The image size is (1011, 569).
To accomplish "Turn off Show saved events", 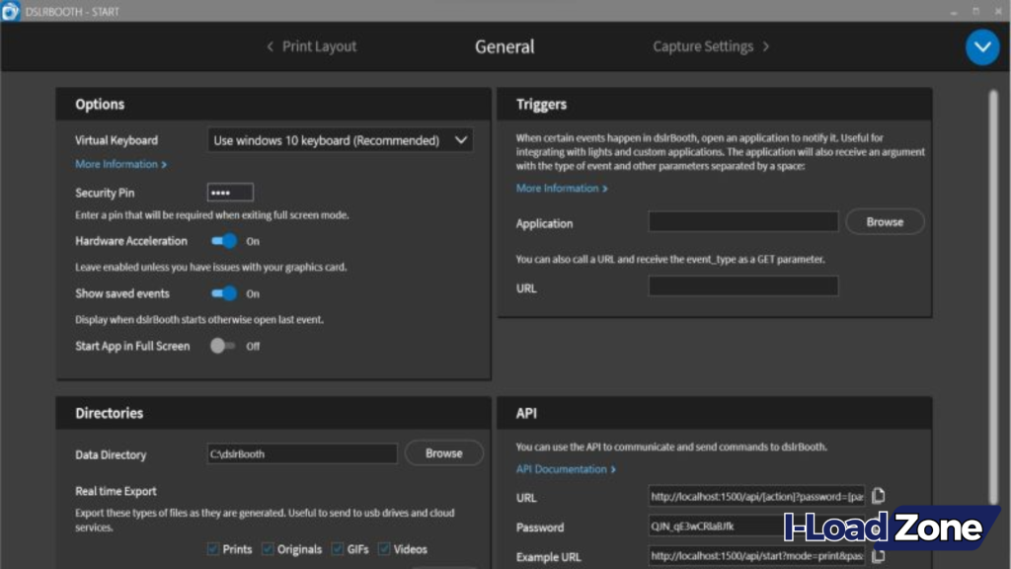I will pyautogui.click(x=225, y=293).
